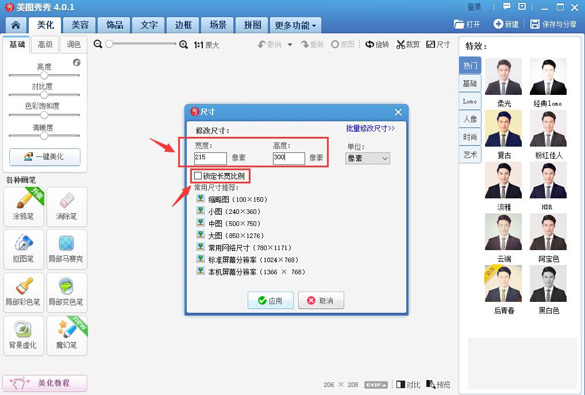Enable the 锁定长宽比例 checkbox
Viewport: 585px width, 395px height.
pyautogui.click(x=198, y=176)
